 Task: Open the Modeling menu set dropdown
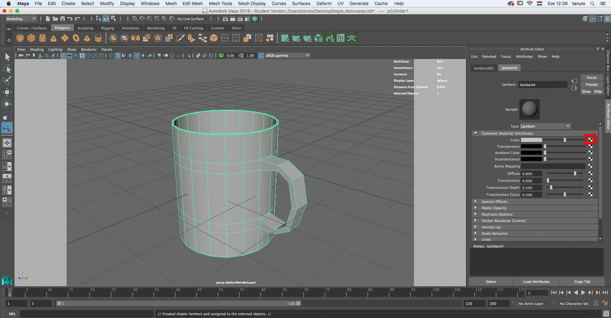tap(21, 19)
